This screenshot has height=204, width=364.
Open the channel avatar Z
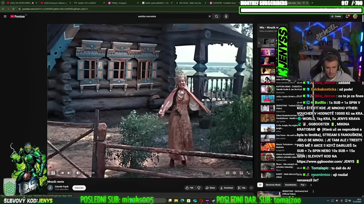coord(50,188)
